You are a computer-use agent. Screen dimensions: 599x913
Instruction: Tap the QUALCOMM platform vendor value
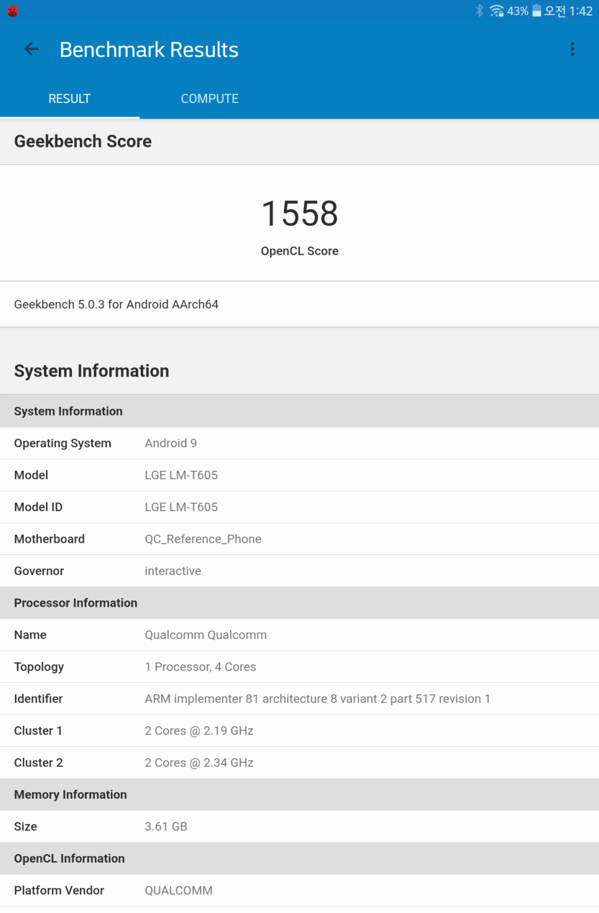pyautogui.click(x=179, y=891)
